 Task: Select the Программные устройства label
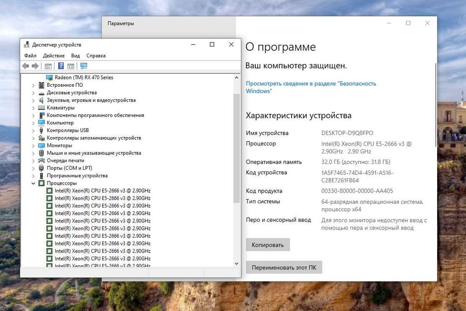[x=77, y=176]
